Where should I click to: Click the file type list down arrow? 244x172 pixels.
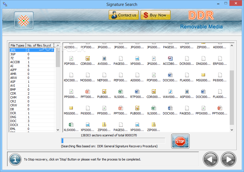click(58, 130)
